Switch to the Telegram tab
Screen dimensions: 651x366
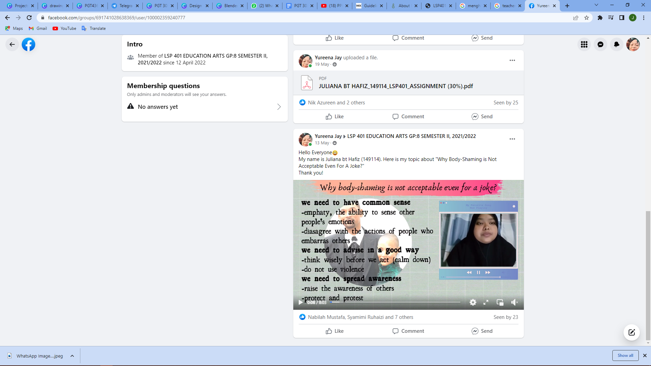pos(125,6)
